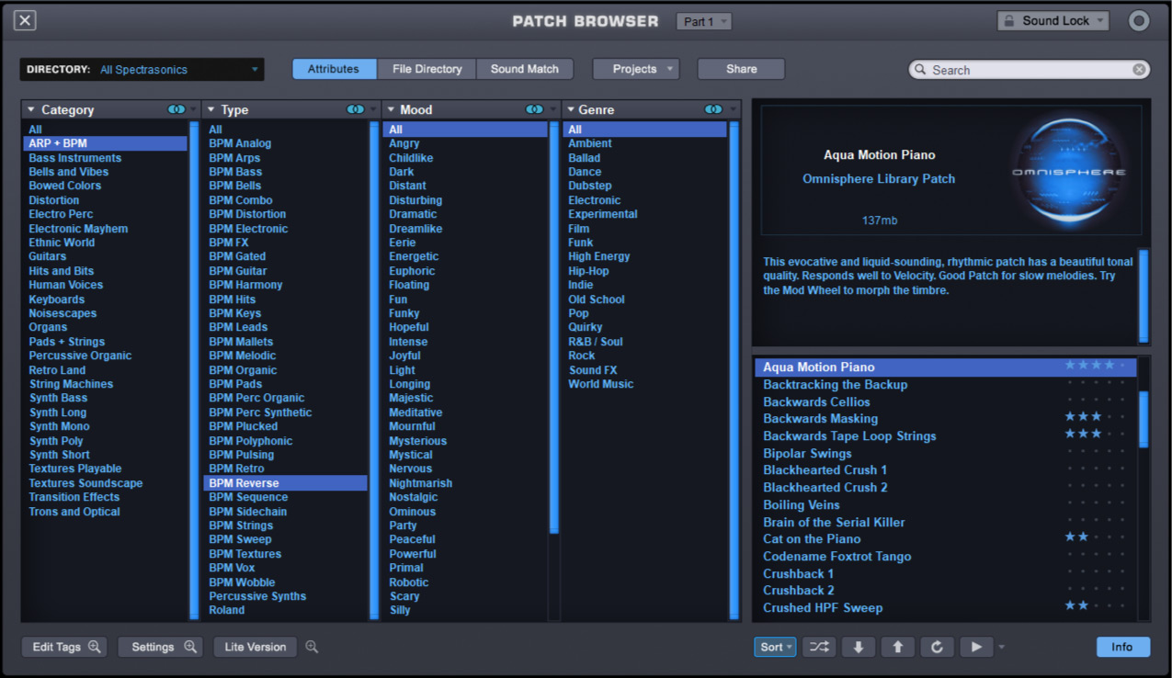Rate Aqua Motion Piano stars
This screenshot has height=678, width=1172.
coord(1095,366)
